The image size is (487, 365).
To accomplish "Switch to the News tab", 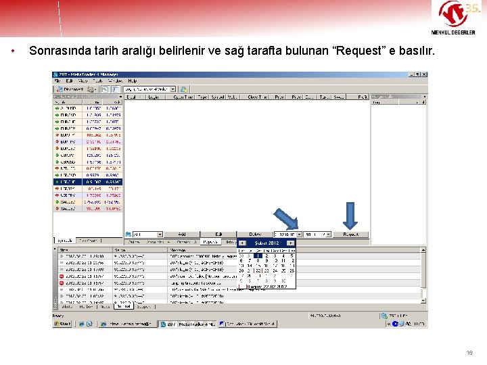I will pyautogui.click(x=106, y=307).
